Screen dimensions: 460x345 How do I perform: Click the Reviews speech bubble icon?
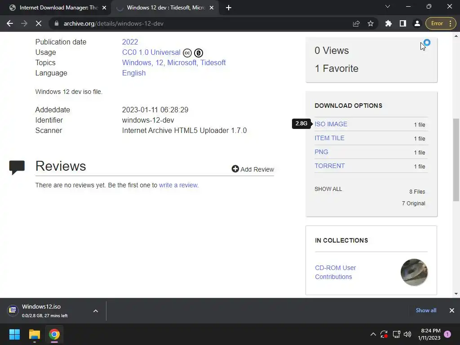pos(17,167)
